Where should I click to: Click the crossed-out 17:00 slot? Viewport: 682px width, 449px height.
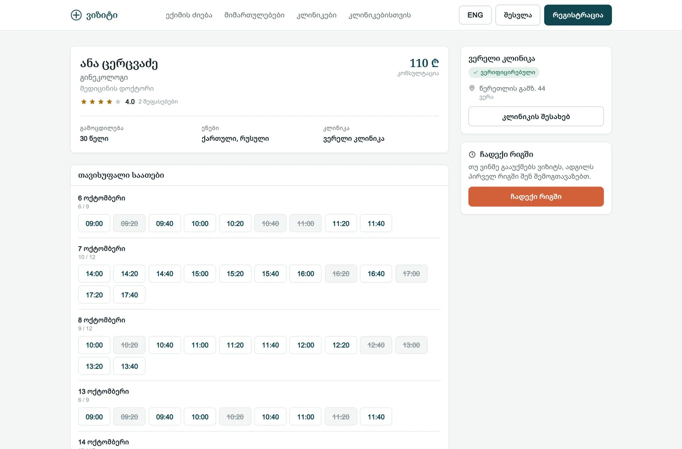pyautogui.click(x=411, y=274)
